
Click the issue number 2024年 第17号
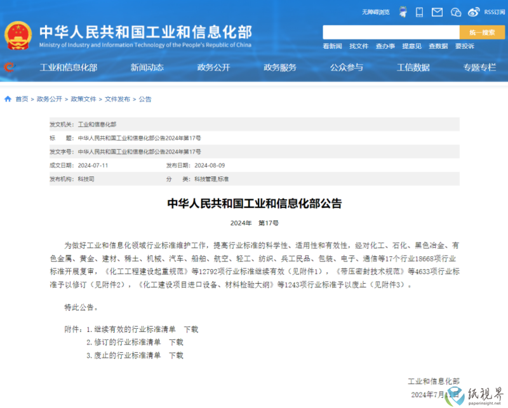[255, 223]
